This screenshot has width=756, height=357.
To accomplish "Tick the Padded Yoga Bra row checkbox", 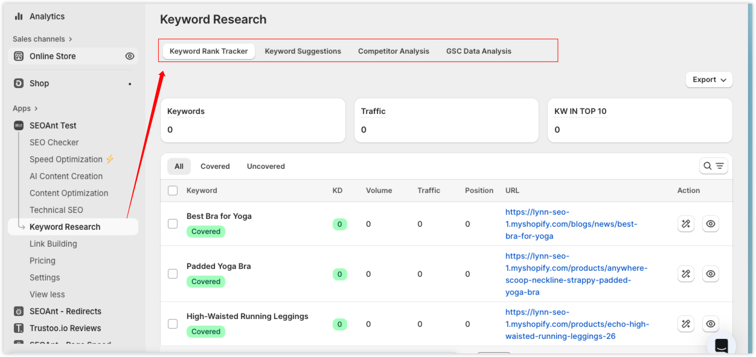I will point(173,274).
